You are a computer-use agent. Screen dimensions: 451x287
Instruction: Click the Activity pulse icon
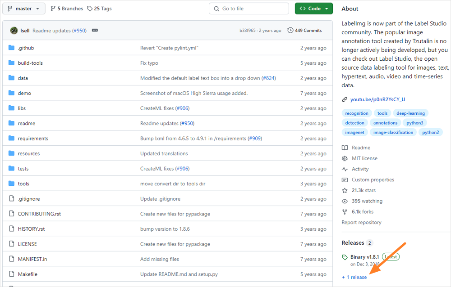coord(345,169)
